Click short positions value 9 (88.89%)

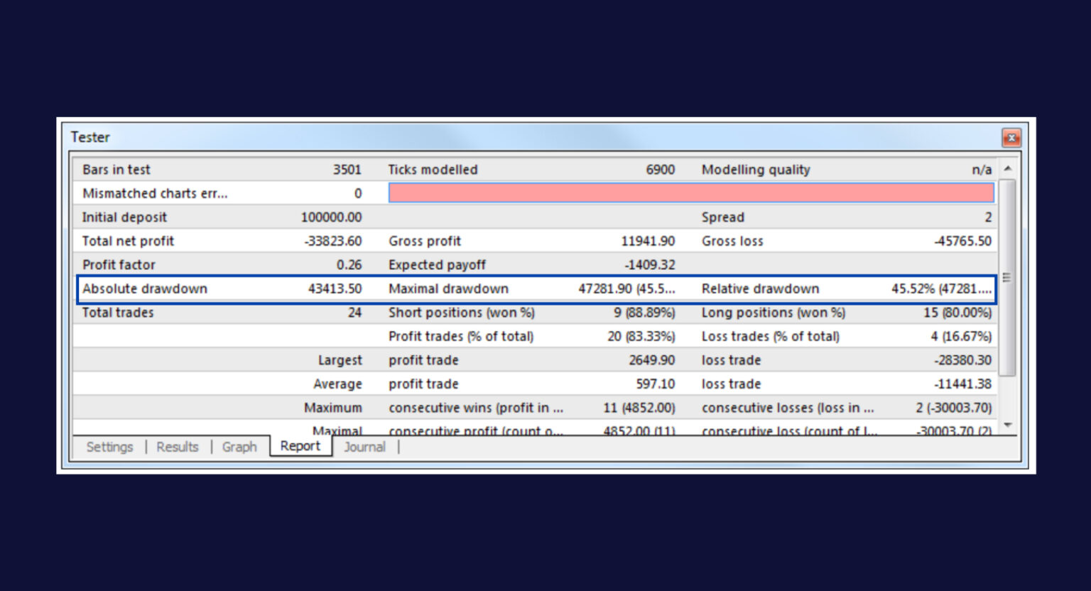(645, 313)
